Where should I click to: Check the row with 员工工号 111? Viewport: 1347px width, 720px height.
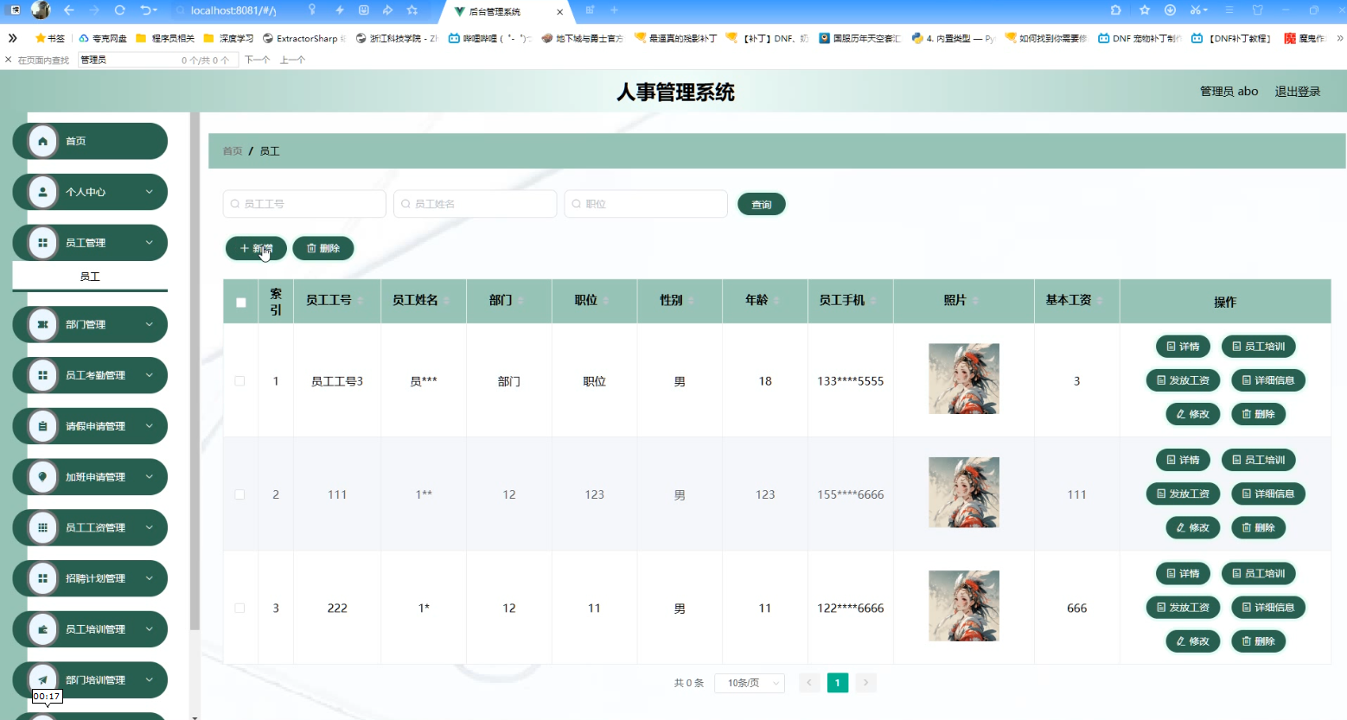tap(239, 494)
